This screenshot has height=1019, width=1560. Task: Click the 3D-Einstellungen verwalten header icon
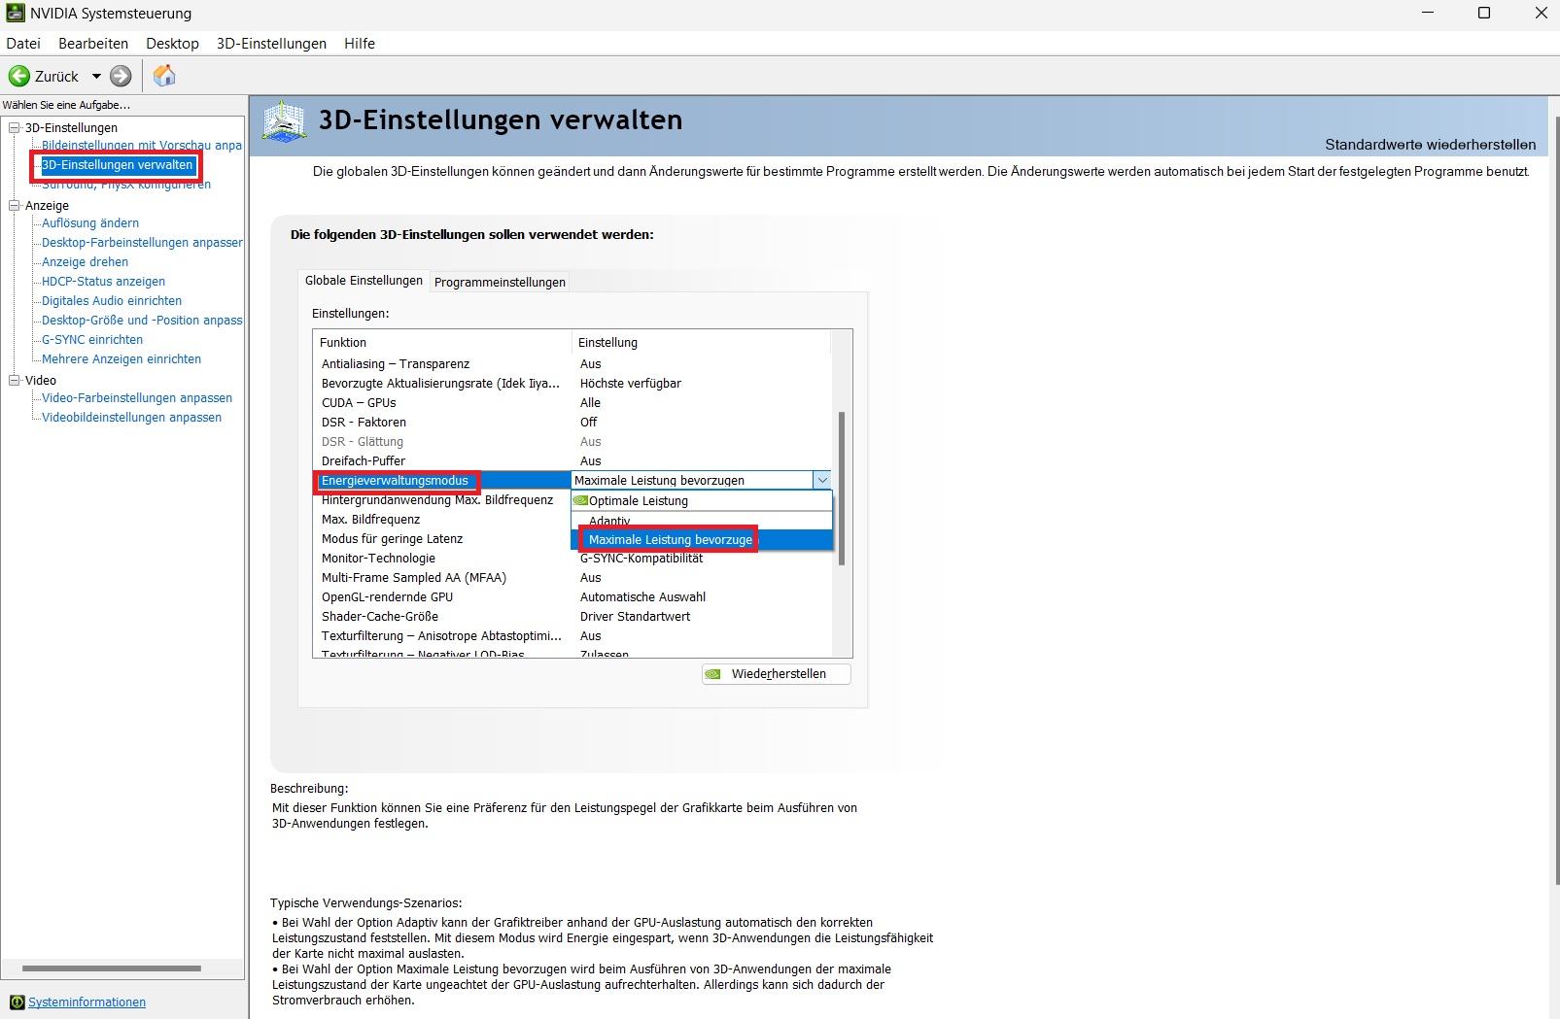click(x=285, y=123)
